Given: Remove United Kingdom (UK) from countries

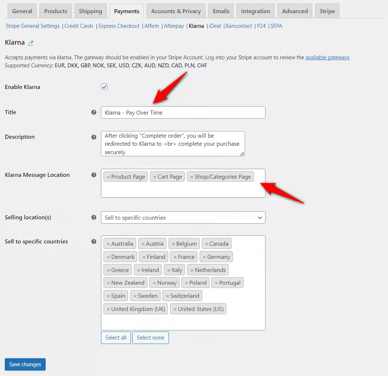Looking at the screenshot, I should (108, 309).
